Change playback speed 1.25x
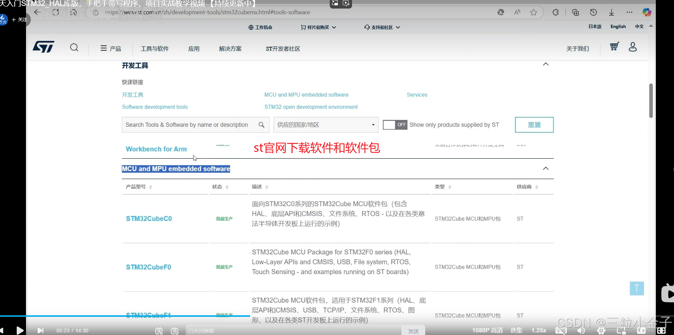The height and width of the screenshot is (335, 674). click(538, 330)
